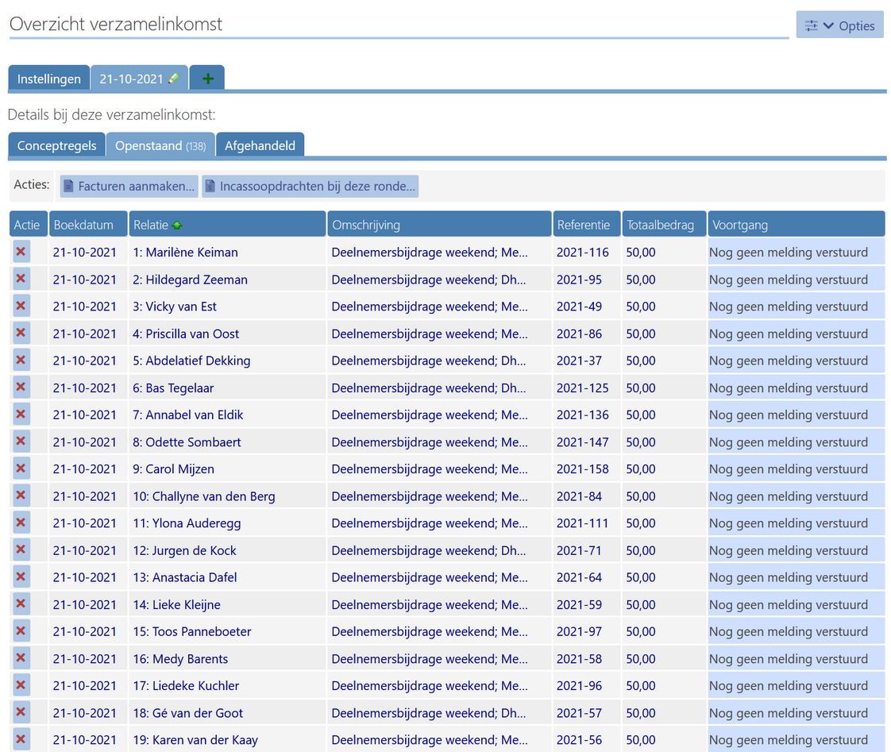Add a new tab with plus icon
This screenshot has height=752, width=891.
point(207,79)
